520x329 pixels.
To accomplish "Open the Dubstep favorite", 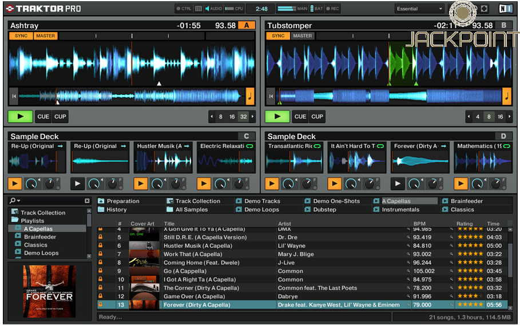I will click(320, 209).
